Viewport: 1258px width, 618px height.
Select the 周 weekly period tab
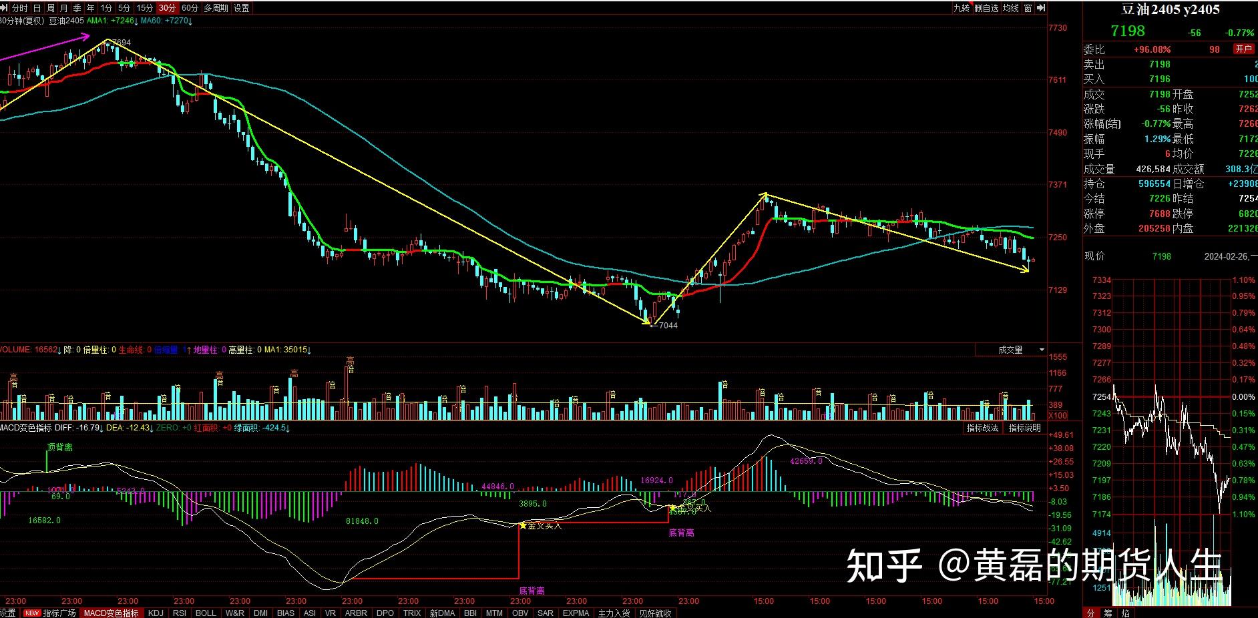(x=50, y=8)
